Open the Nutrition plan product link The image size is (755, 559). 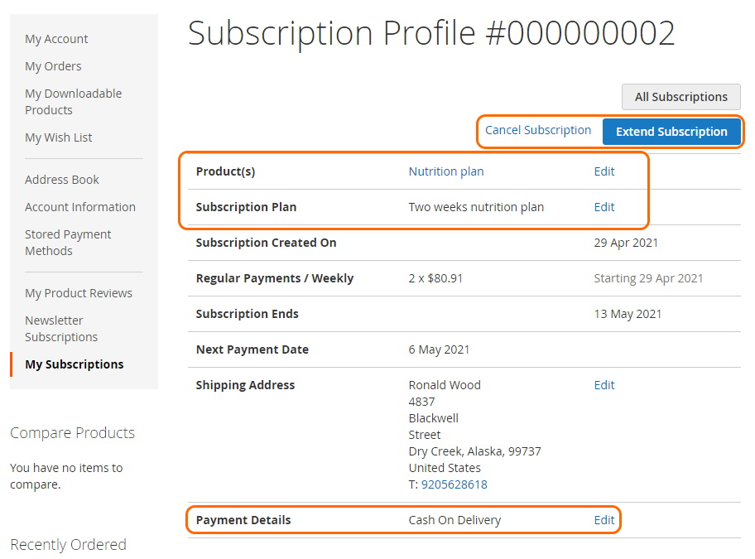pyautogui.click(x=446, y=171)
